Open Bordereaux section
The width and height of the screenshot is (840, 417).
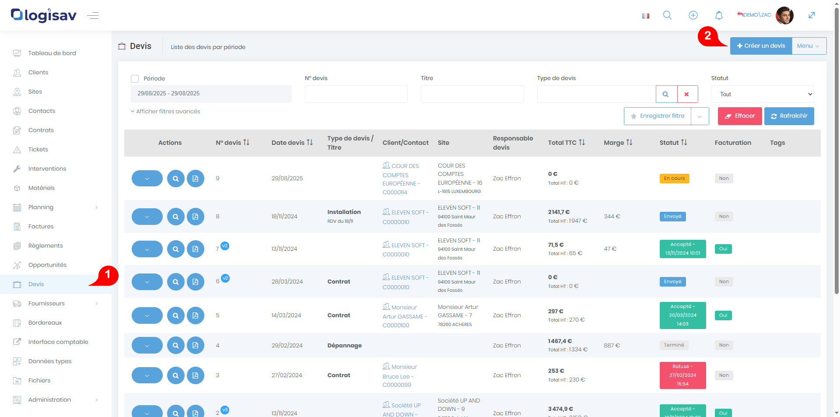pos(45,322)
